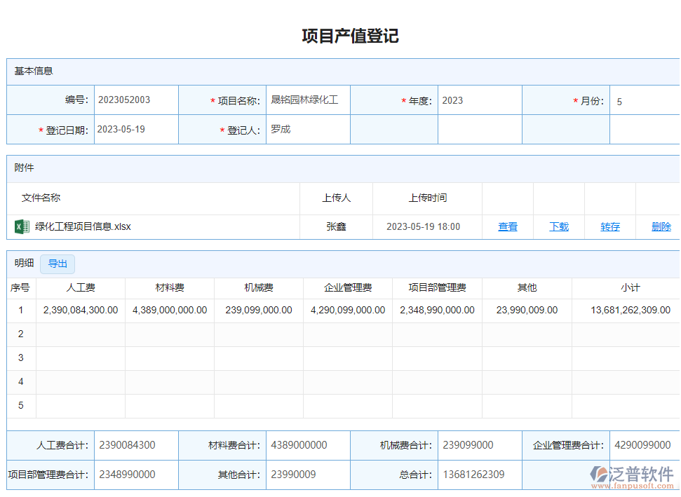The height and width of the screenshot is (497, 681).
Task: Select the 企业管理费 cell in row 1
Action: [x=348, y=310]
